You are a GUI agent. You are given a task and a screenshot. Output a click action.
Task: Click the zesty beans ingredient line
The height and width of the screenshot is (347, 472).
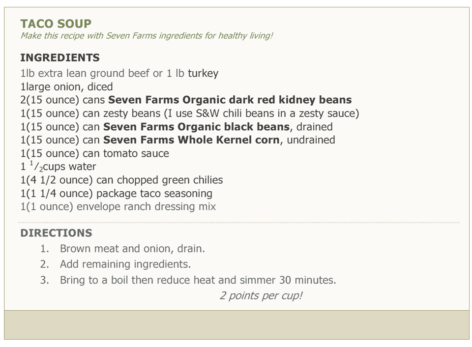[190, 114]
